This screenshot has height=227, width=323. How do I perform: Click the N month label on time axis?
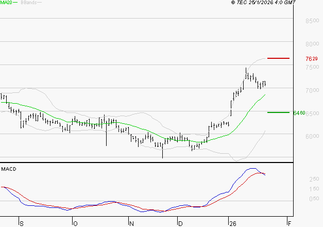click(x=131, y=224)
